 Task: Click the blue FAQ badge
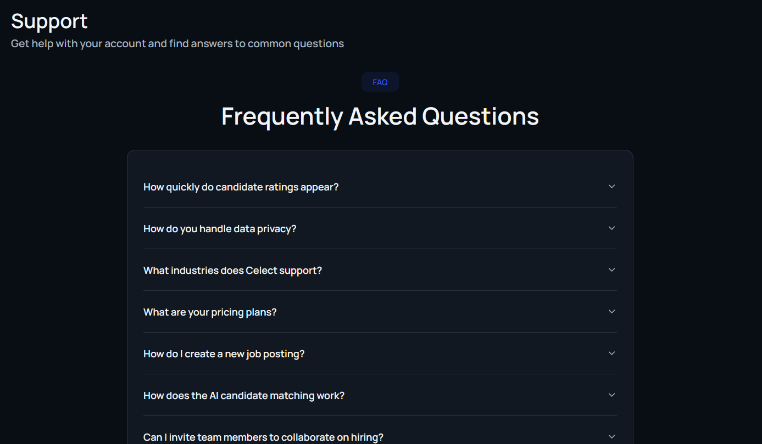(380, 82)
